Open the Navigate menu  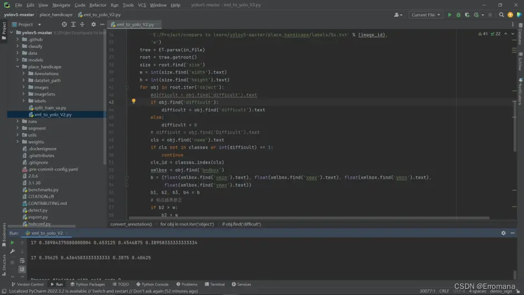pyautogui.click(x=61, y=5)
